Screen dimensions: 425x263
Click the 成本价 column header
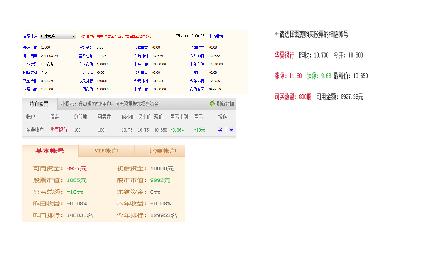click(128, 117)
